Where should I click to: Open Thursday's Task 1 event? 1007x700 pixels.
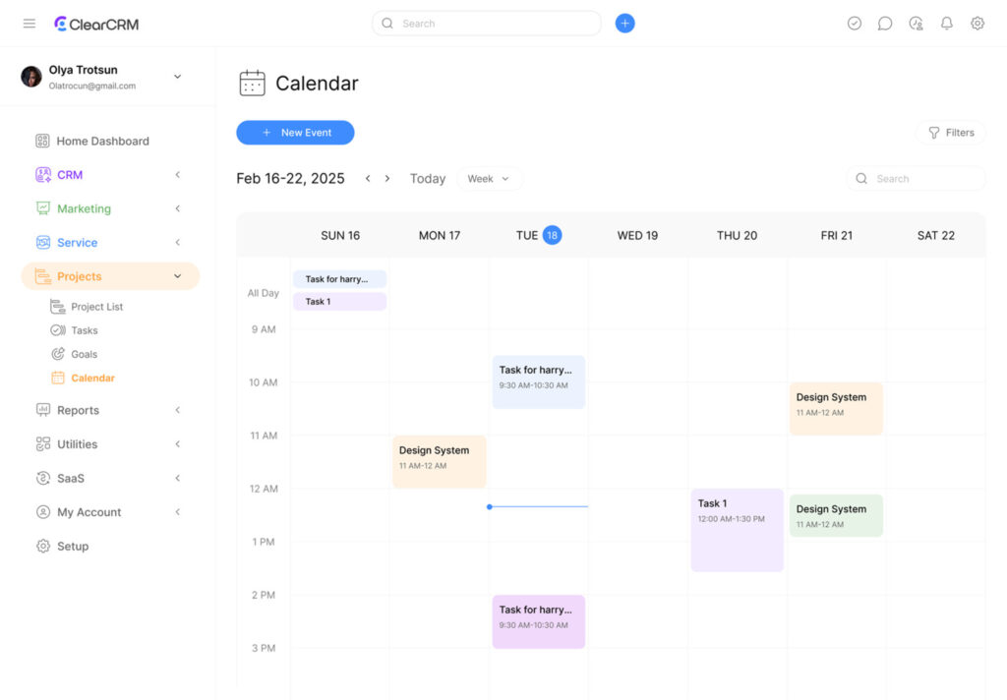pos(737,530)
